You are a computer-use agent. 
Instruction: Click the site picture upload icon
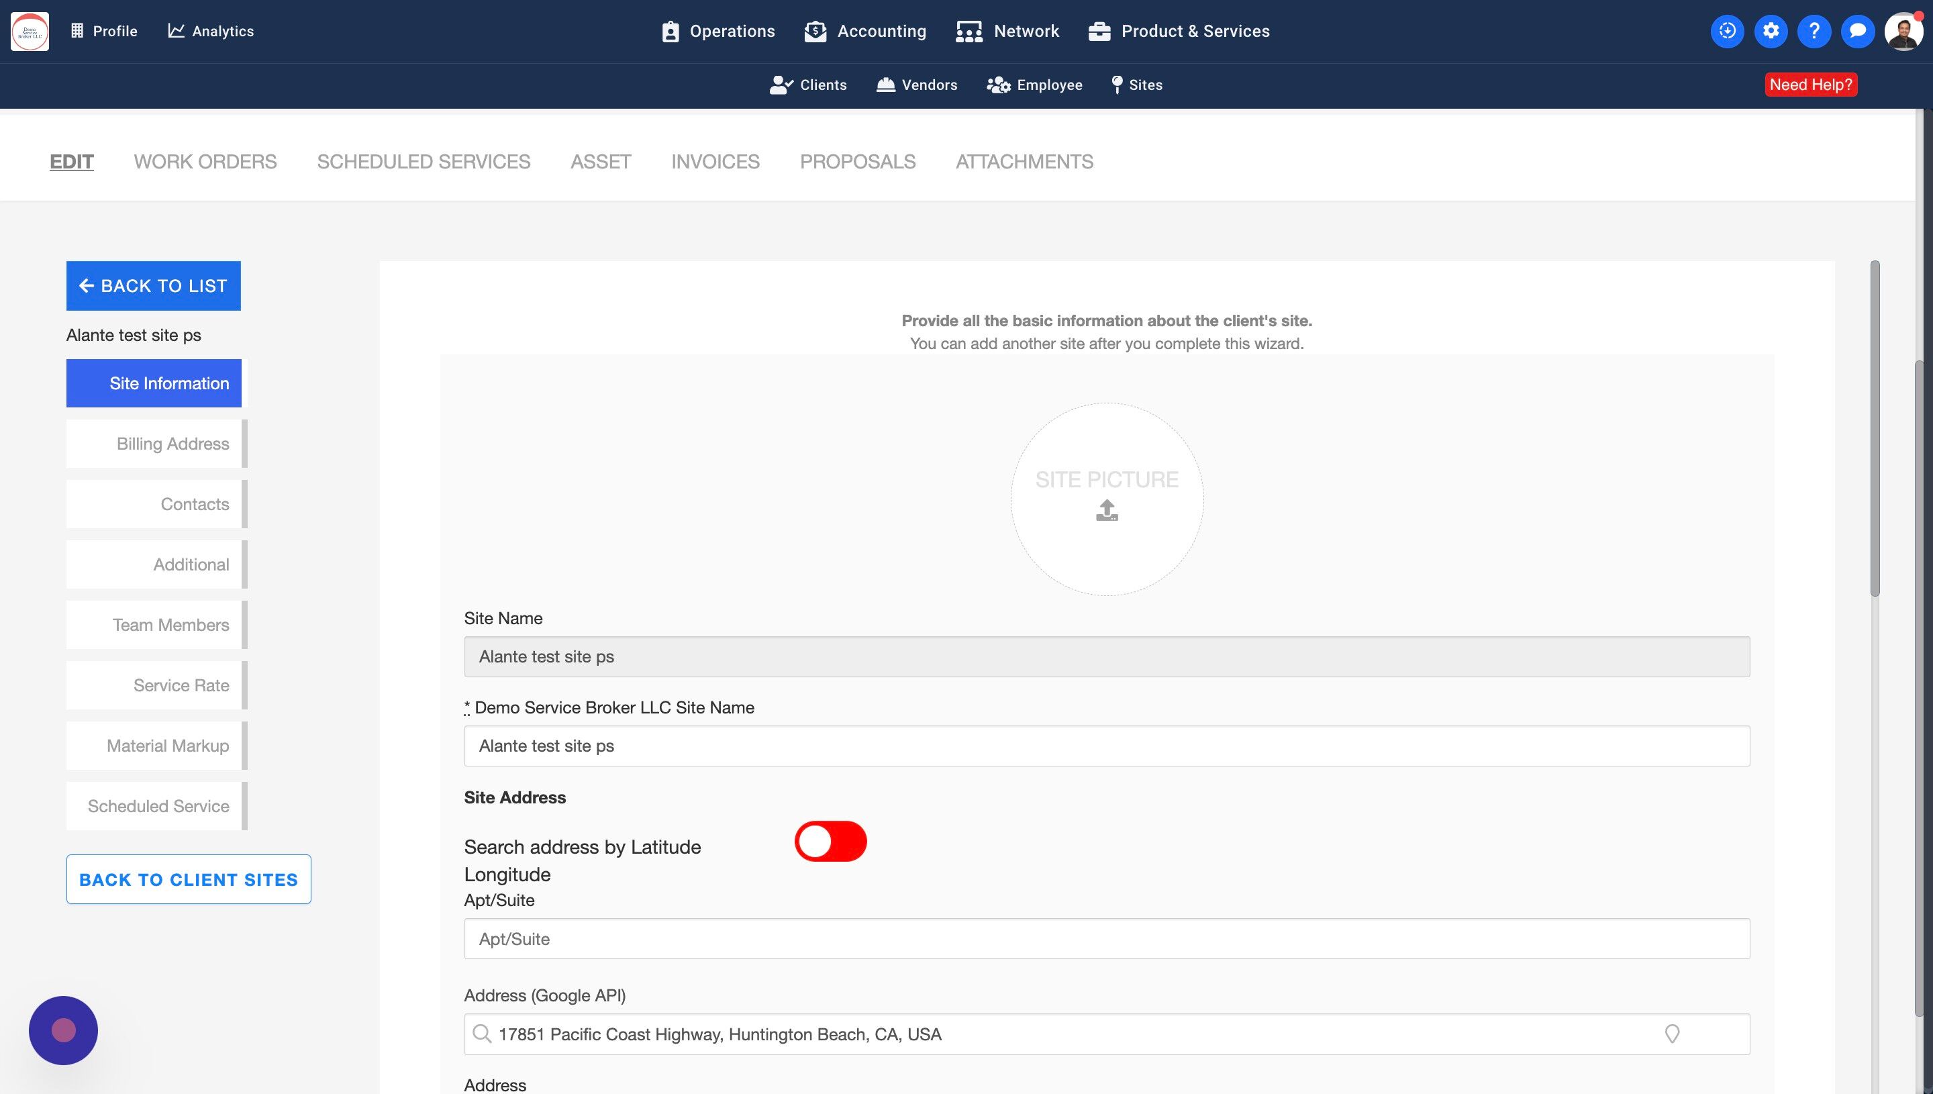click(x=1107, y=510)
